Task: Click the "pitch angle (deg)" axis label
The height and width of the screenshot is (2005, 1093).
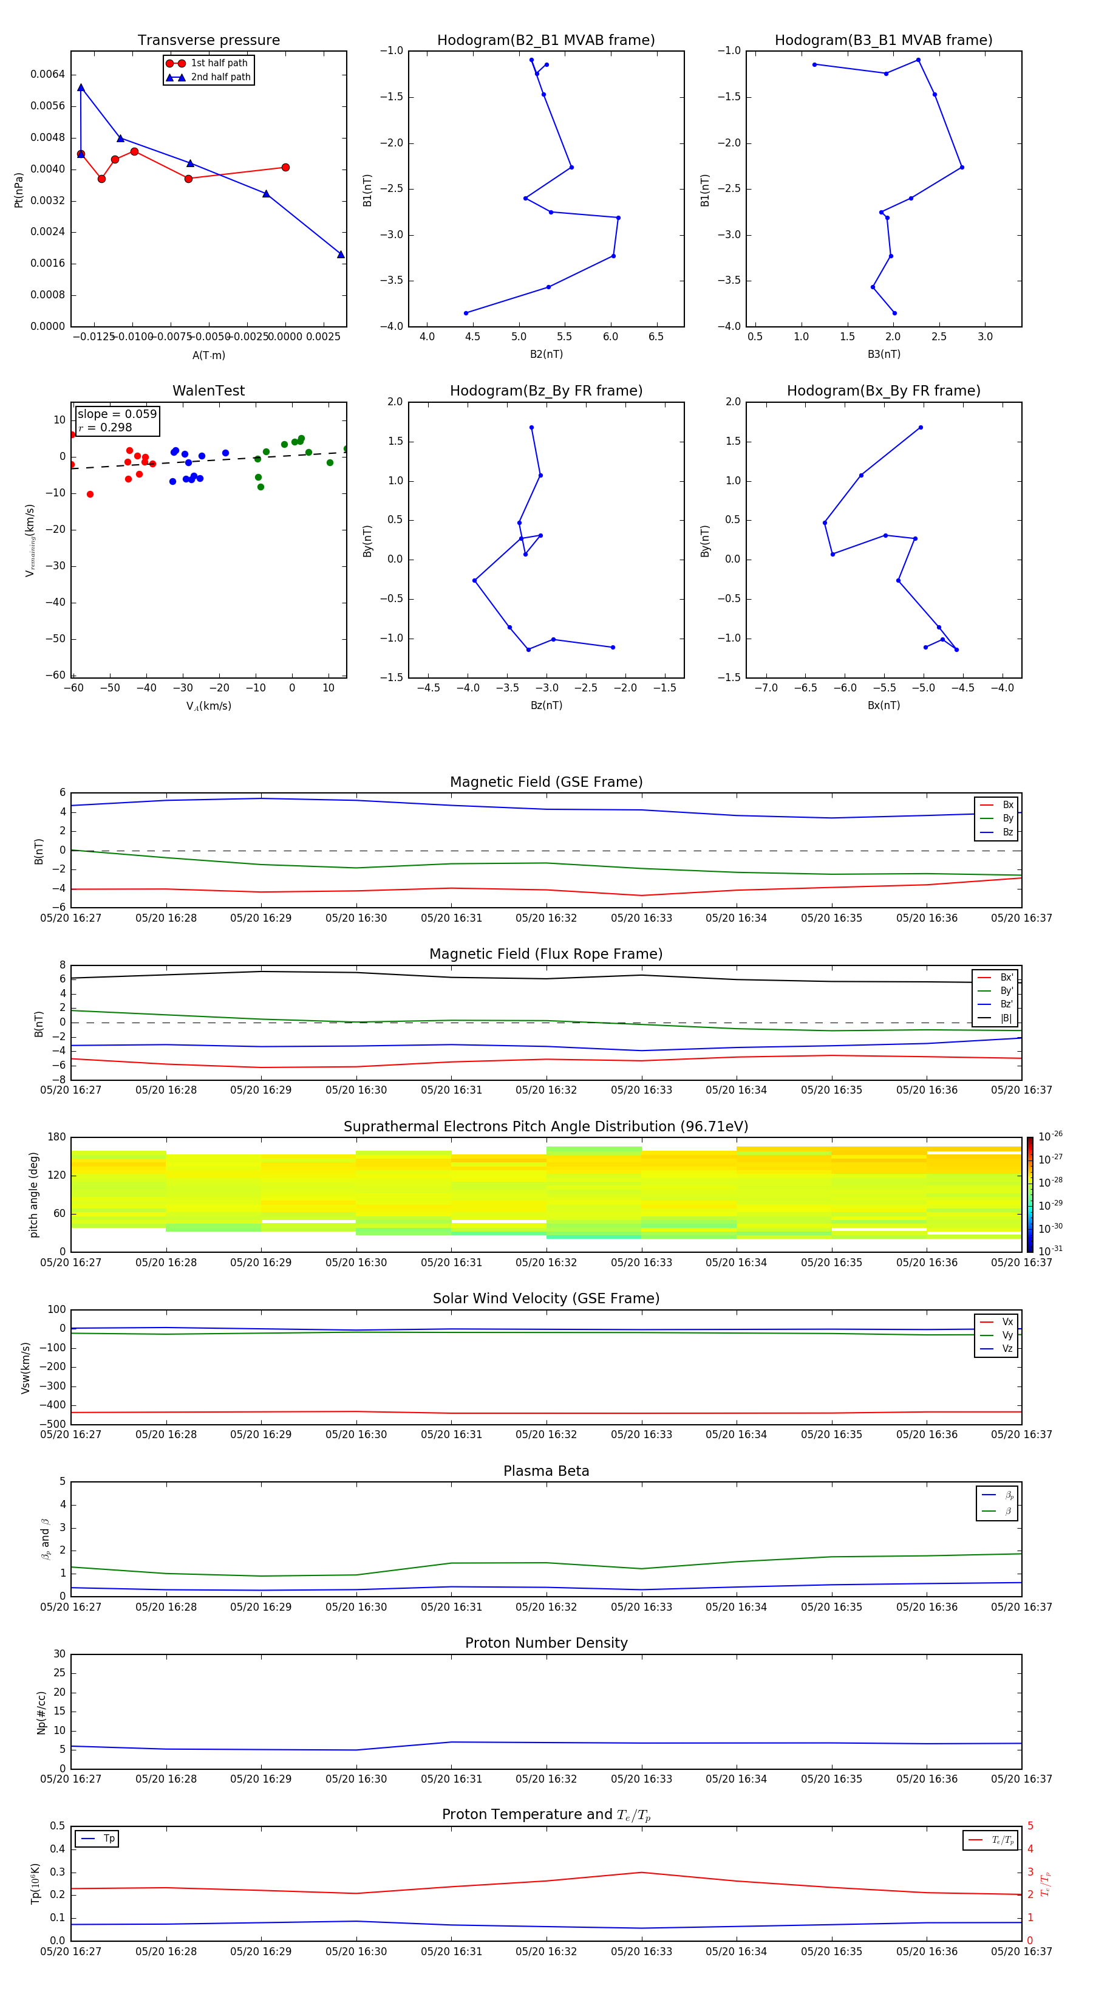Action: tap(33, 1194)
